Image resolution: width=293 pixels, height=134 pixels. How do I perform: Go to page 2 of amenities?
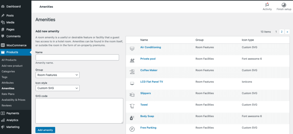tap(282, 32)
